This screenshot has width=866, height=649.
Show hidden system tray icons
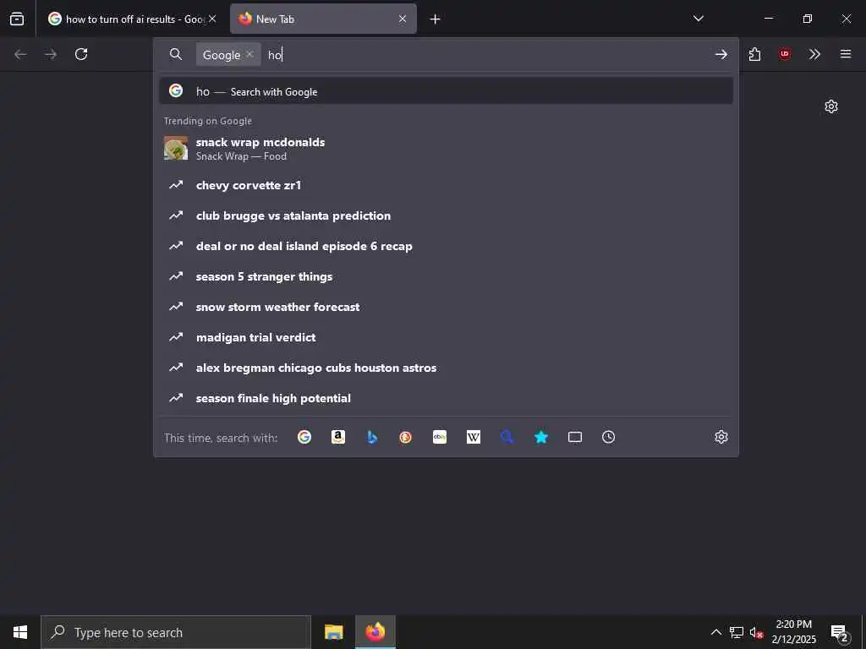tap(715, 632)
